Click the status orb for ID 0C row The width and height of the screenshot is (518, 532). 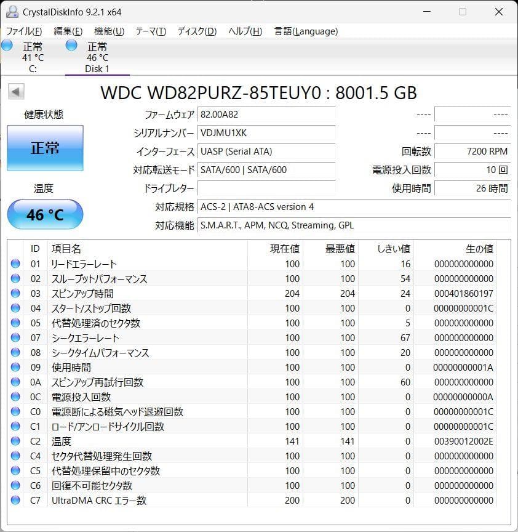click(x=15, y=397)
